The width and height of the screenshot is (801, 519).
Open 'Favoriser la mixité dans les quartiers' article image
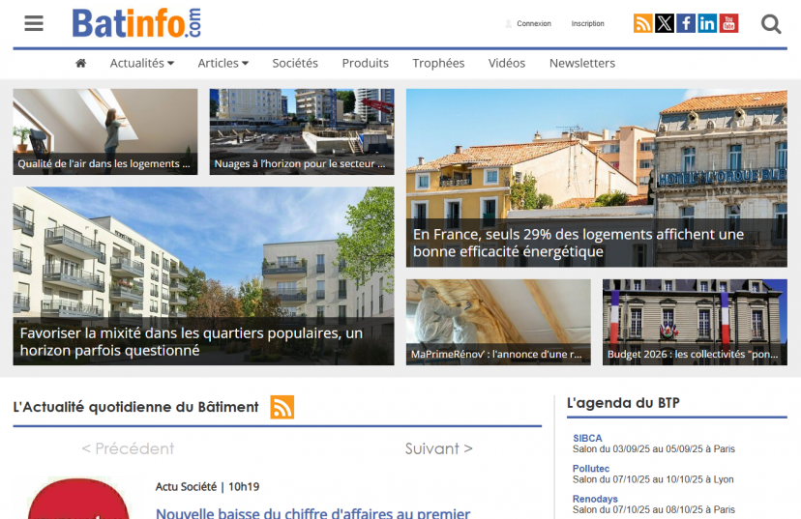coord(204,276)
